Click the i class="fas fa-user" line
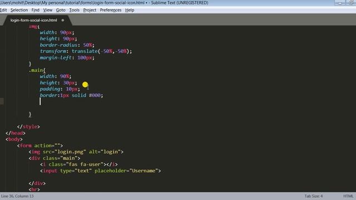The width and height of the screenshot is (356, 200). 79,164
